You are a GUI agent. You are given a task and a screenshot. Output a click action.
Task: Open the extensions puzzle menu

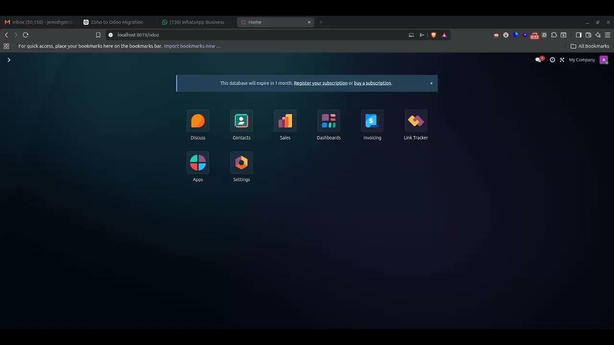point(554,35)
